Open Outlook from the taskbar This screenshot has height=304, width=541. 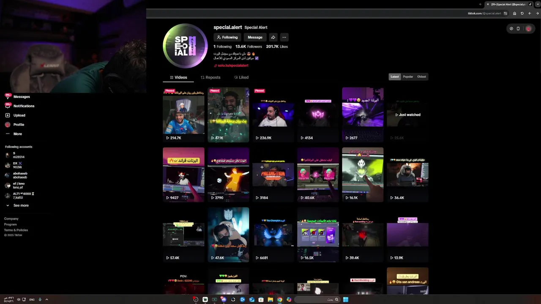coord(251,299)
